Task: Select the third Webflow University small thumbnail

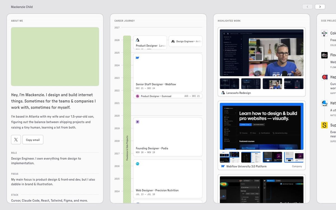Action: coord(272,157)
